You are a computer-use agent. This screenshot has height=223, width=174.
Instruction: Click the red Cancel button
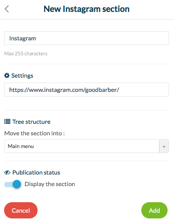click(x=21, y=210)
